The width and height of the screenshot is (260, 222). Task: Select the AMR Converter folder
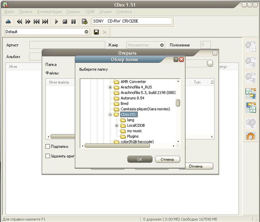133,82
